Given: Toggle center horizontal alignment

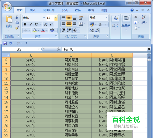Looking at the screenshot, I should [69, 24].
